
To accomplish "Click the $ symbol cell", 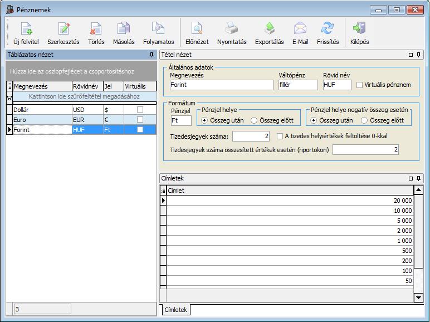I will pyautogui.click(x=114, y=110).
